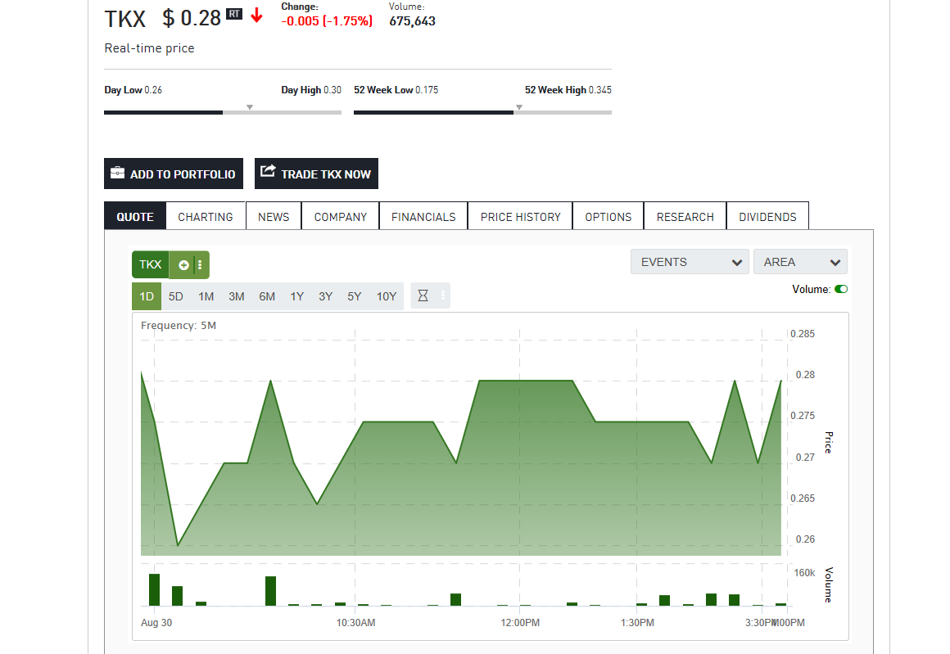Select the hourglass custom time range icon
Viewport: 950px width, 654px height.
[x=423, y=295]
